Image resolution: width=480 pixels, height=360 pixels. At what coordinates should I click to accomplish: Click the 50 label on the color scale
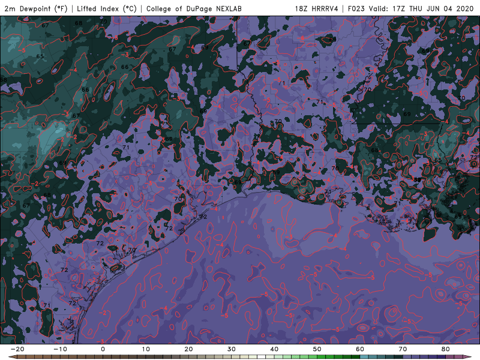[317, 349]
